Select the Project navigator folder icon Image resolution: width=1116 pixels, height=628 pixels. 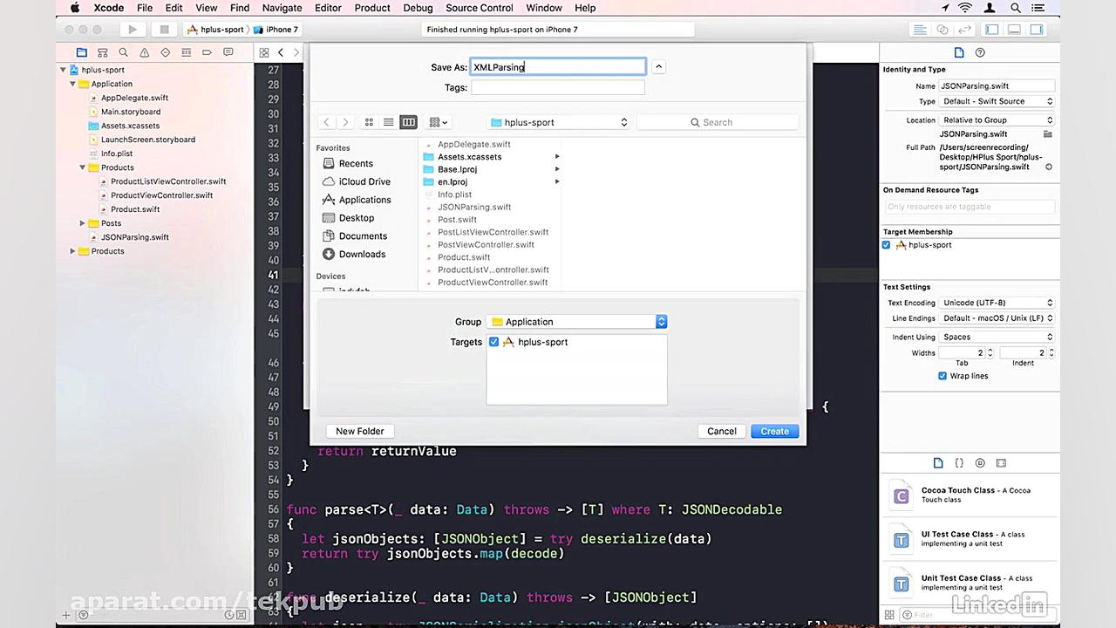[x=81, y=52]
